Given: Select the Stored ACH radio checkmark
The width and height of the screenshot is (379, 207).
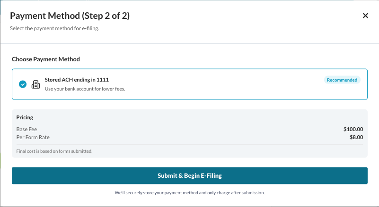Looking at the screenshot, I should (22, 84).
